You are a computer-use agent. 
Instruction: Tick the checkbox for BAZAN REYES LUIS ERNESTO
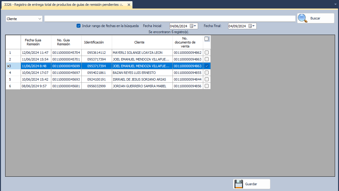[x=207, y=73]
